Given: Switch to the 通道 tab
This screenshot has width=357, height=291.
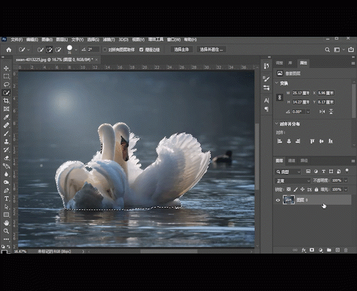Looking at the screenshot, I should point(292,160).
